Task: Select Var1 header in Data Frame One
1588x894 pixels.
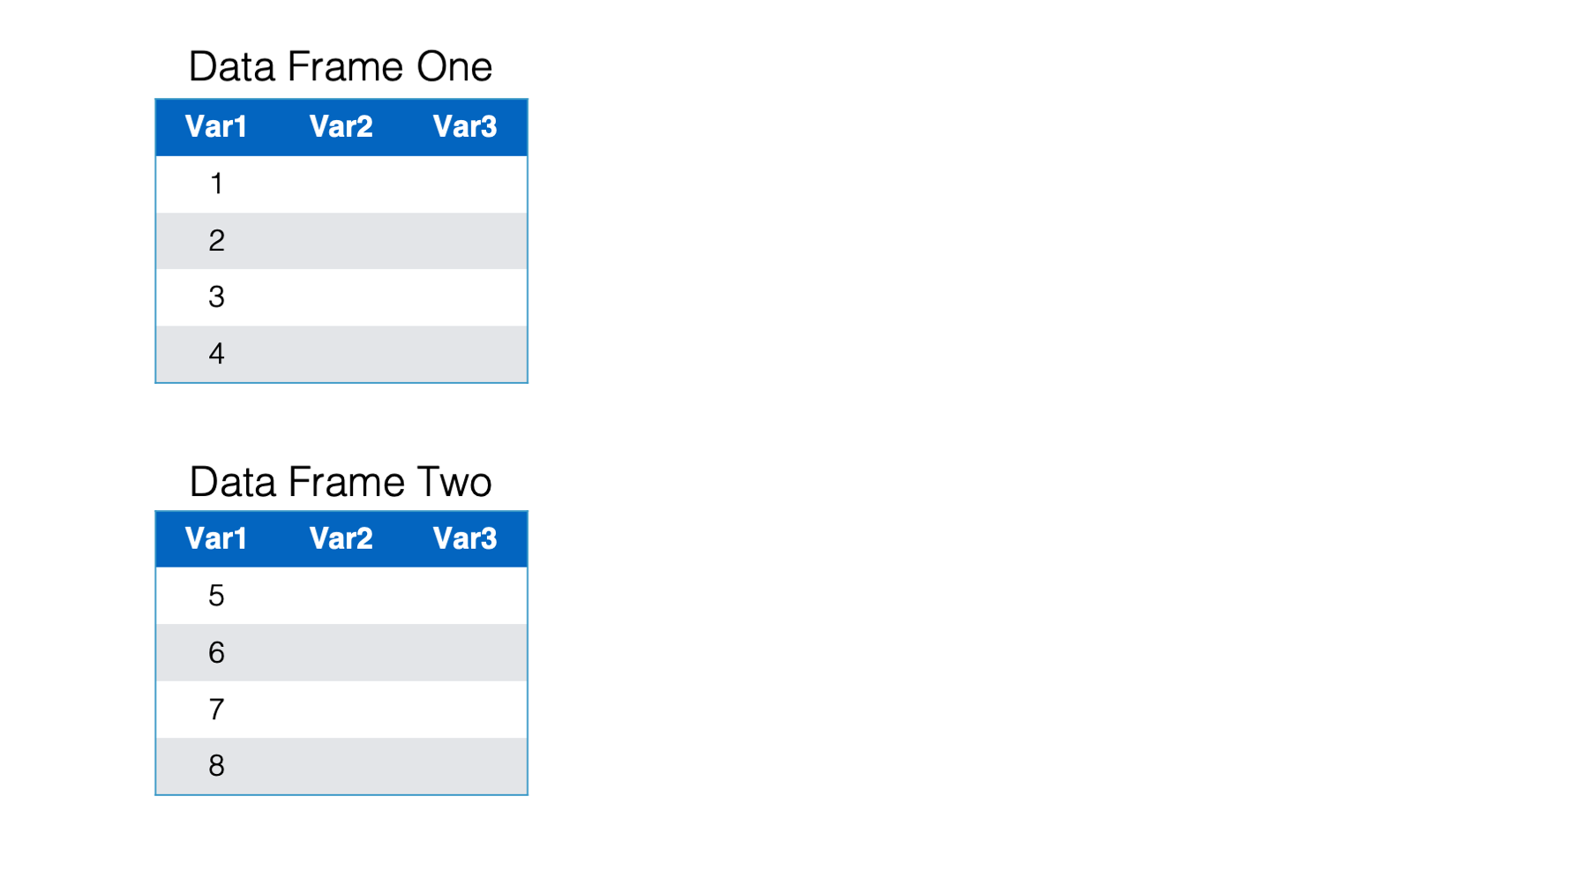Action: pyautogui.click(x=217, y=127)
